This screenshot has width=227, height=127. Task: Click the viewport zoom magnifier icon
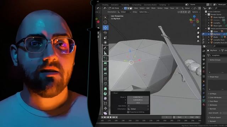pos(198,28)
